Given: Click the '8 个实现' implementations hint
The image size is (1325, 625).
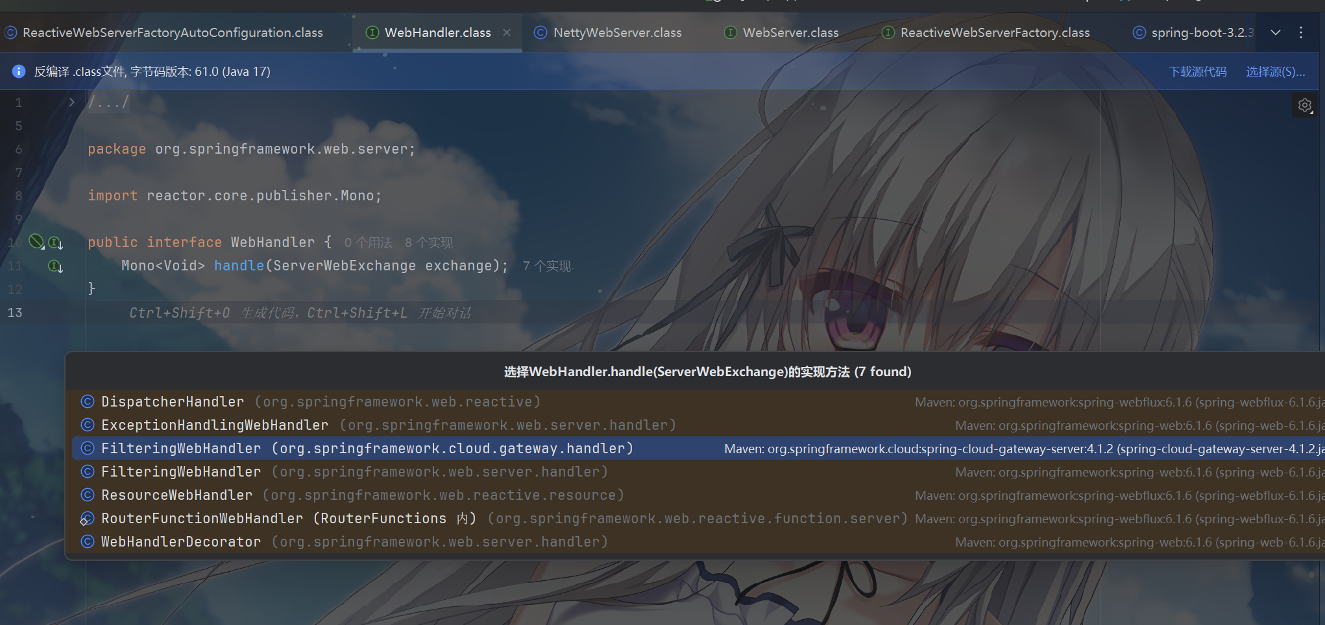Looking at the screenshot, I should (429, 242).
